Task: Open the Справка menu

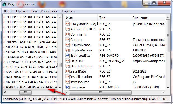Action: click(x=68, y=11)
